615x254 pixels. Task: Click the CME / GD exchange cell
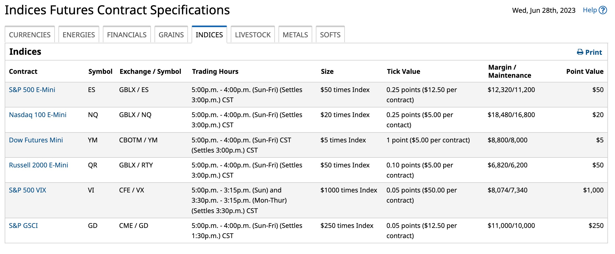[134, 226]
